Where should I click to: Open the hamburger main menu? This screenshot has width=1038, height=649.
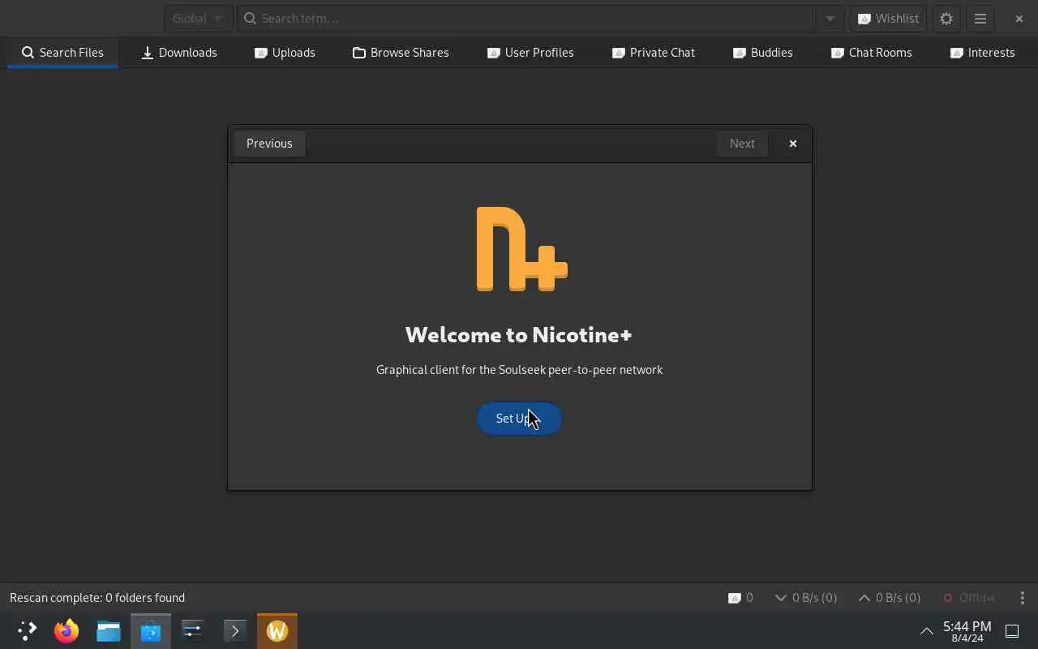(980, 18)
